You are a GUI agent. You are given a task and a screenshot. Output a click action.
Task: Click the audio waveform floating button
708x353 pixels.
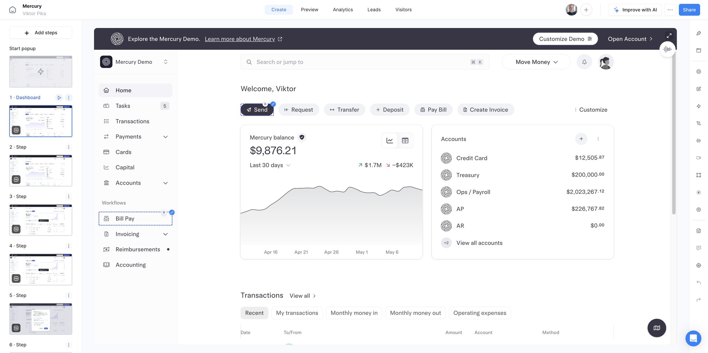[x=667, y=49]
